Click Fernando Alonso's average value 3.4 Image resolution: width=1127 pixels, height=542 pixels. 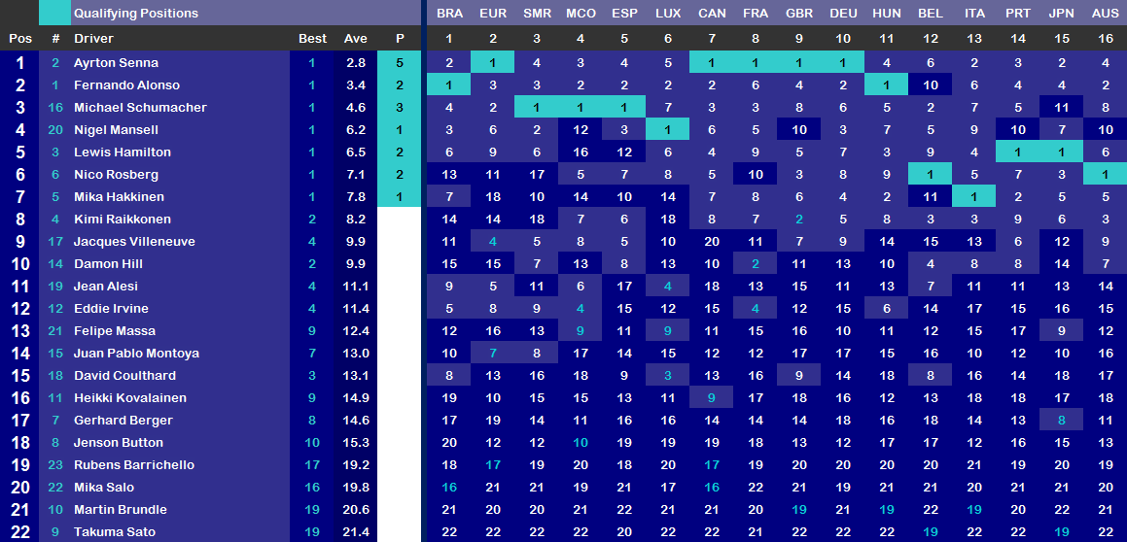click(356, 85)
